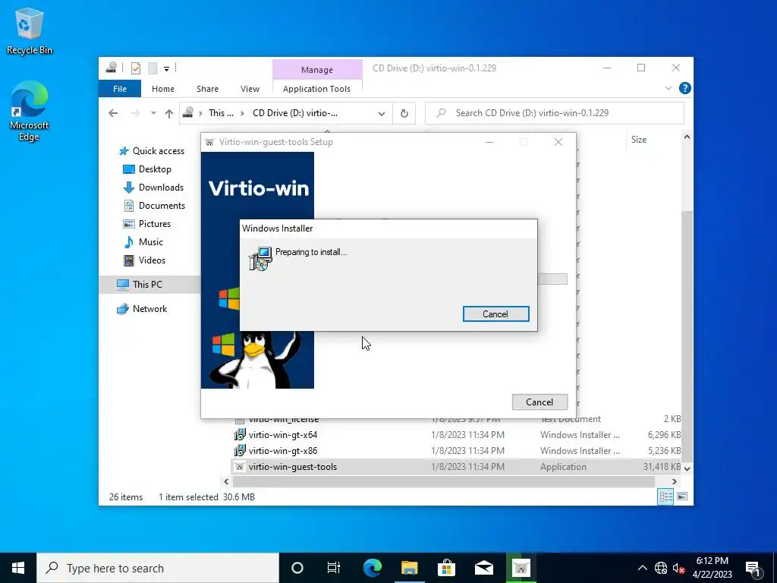Cancel the Windows Installer preparing dialog

495,314
